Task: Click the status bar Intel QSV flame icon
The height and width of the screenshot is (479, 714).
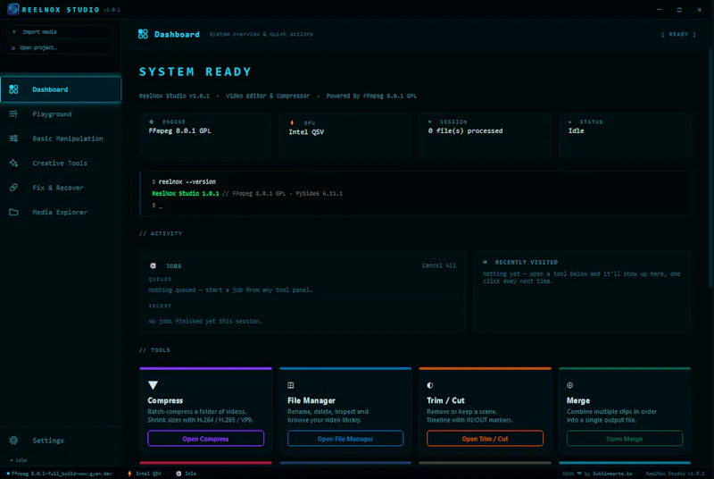Action: pyautogui.click(x=129, y=474)
